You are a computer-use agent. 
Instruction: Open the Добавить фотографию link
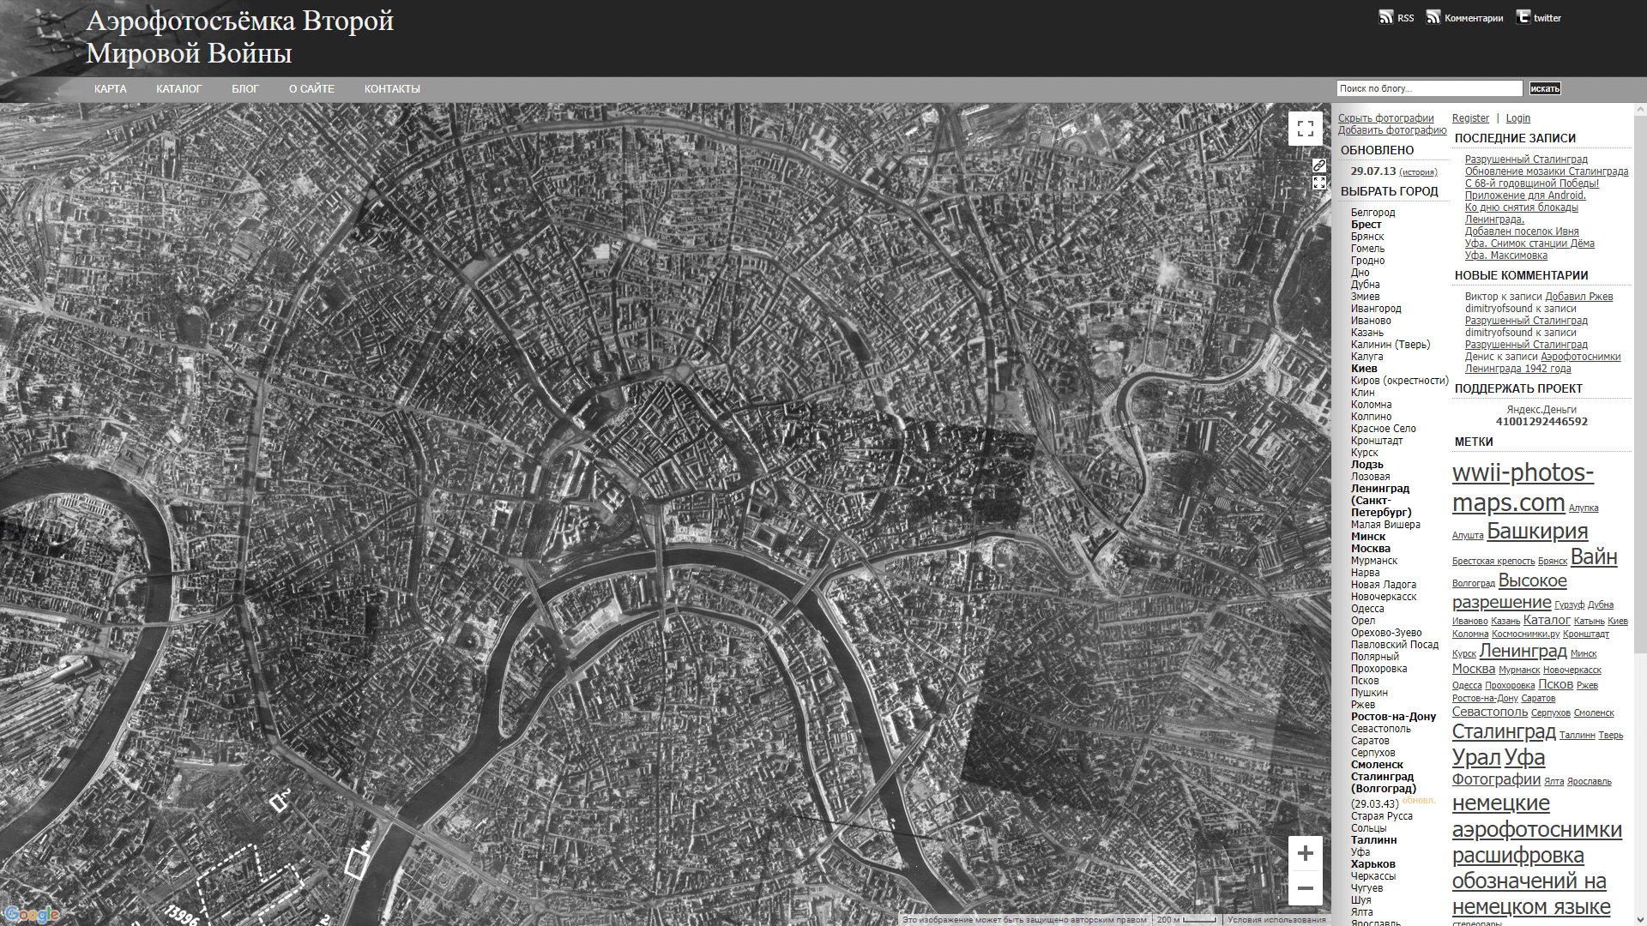1391,130
